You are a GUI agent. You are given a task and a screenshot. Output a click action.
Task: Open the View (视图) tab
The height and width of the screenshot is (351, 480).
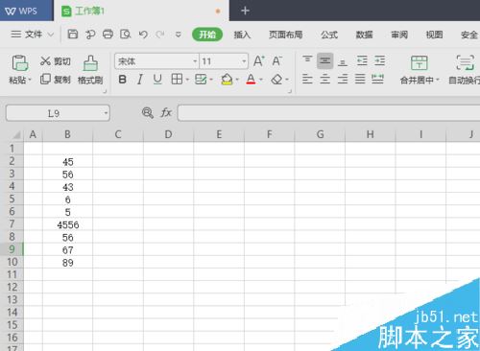point(434,35)
